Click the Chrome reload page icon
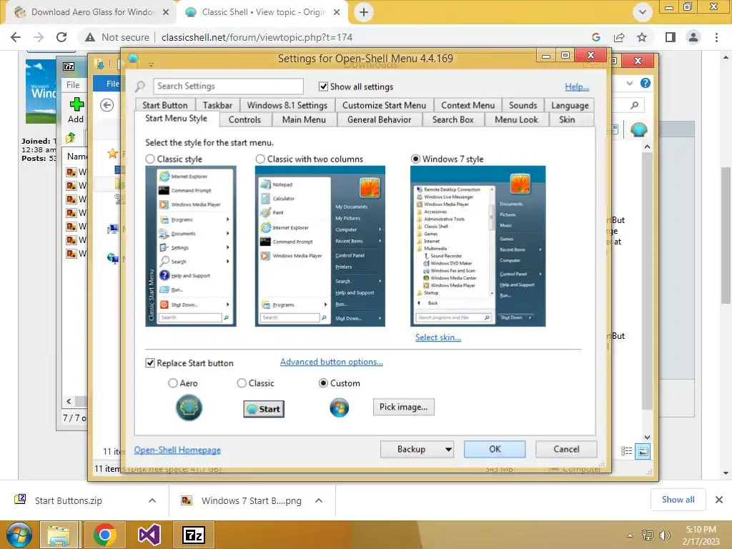Screen dimensions: 732x549 click(61, 37)
